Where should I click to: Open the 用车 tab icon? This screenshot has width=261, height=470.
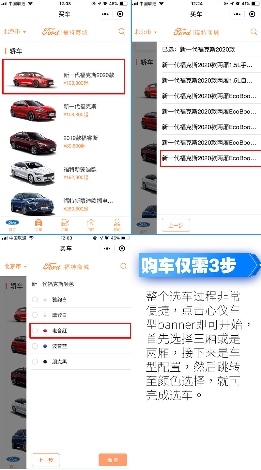coord(65,223)
